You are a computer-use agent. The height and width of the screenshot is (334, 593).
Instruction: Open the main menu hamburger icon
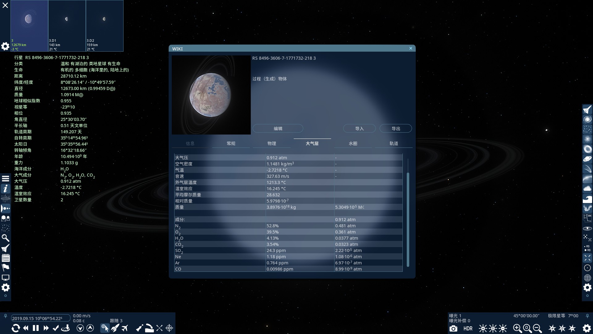(5, 178)
